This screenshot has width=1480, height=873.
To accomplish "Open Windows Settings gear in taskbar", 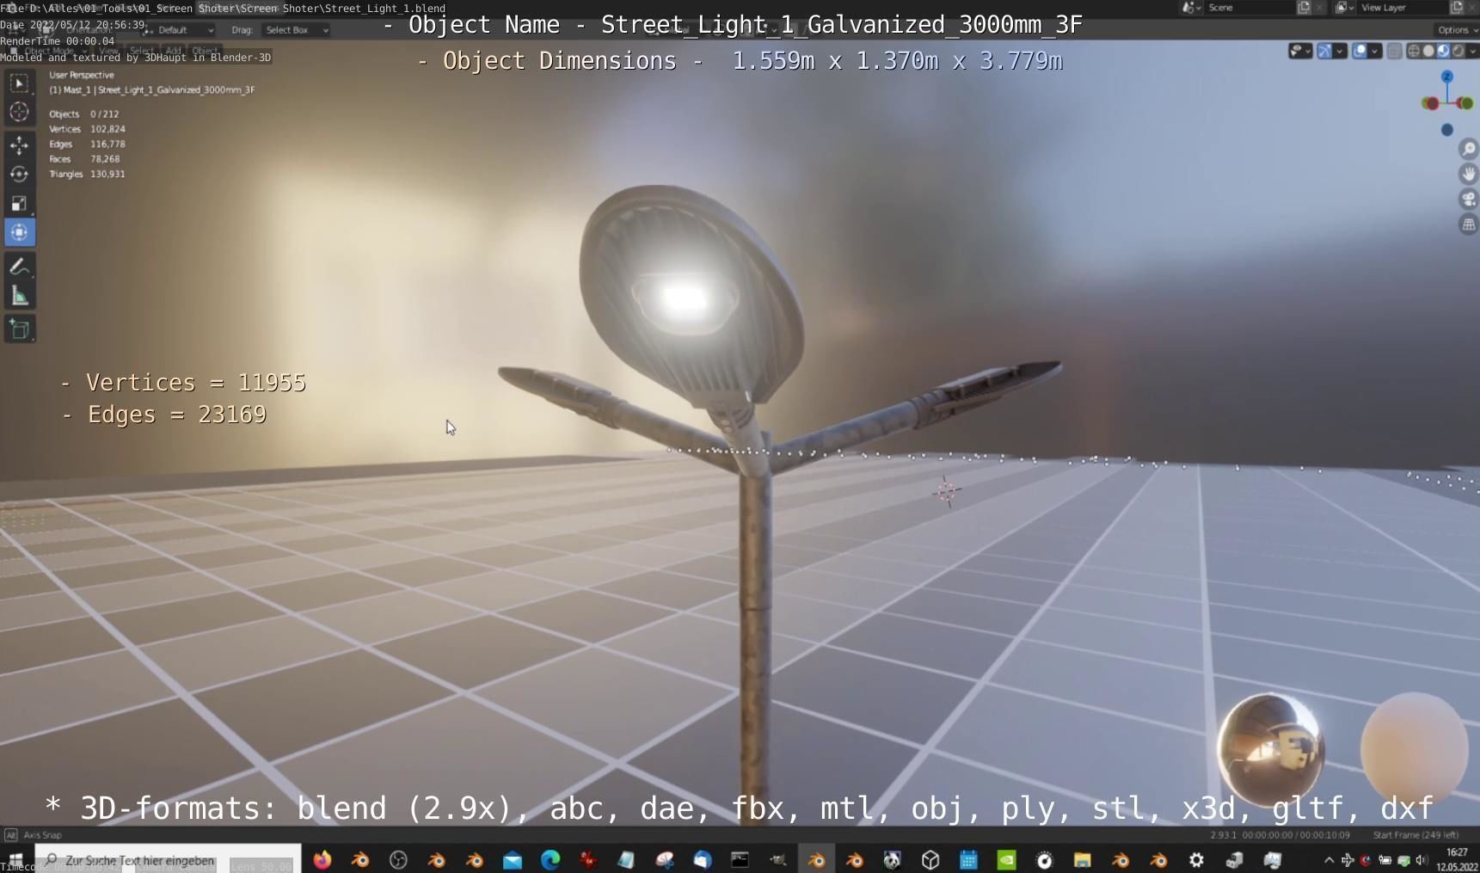I will click(x=1196, y=859).
